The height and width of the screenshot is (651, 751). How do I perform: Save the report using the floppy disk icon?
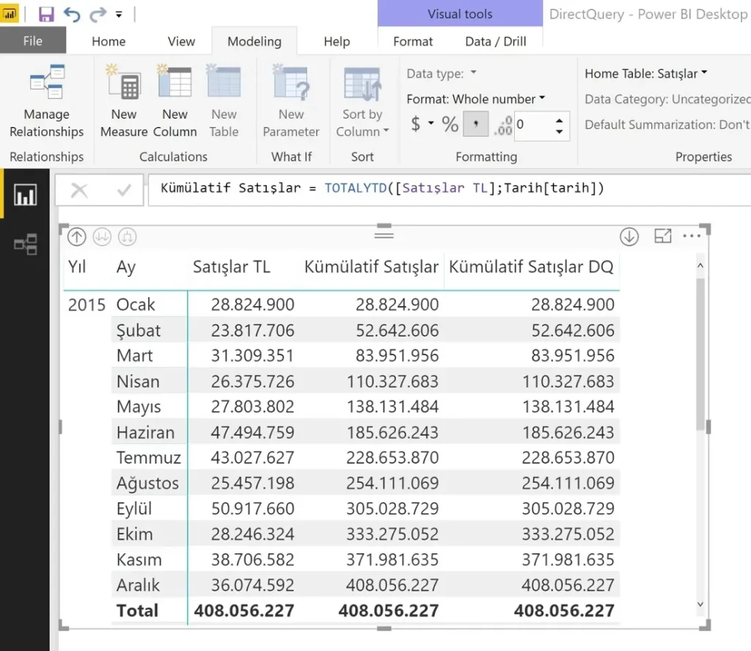tap(46, 14)
